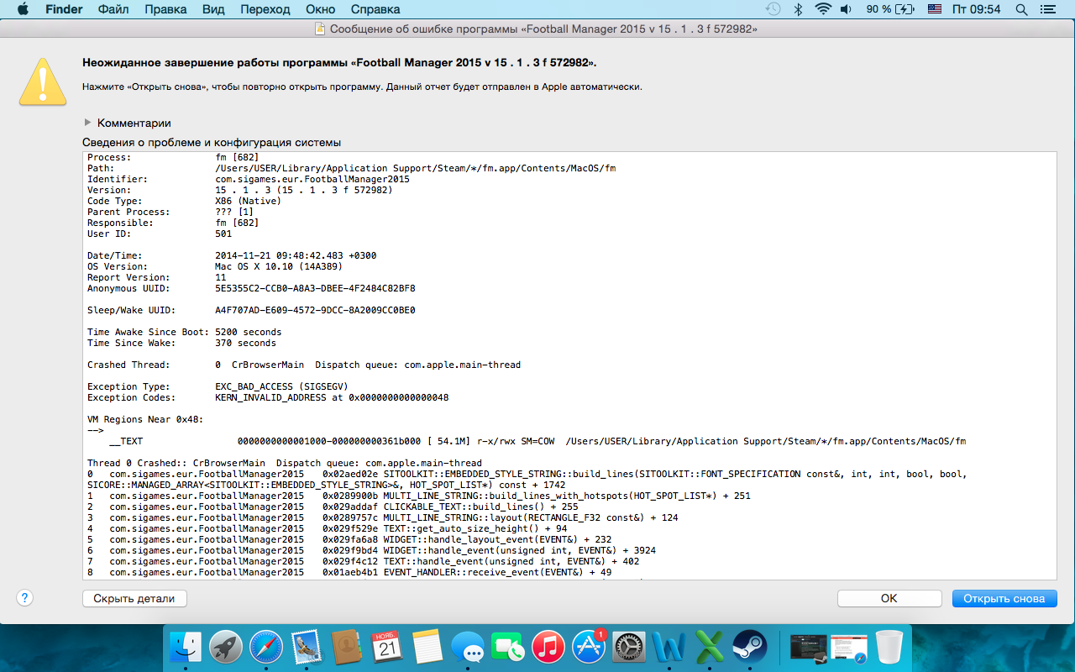The height and width of the screenshot is (672, 1075).
Task: Click US flag input source icon
Action: (x=935, y=9)
